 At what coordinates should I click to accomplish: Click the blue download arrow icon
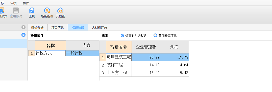pyautogui.click(x=23, y=35)
